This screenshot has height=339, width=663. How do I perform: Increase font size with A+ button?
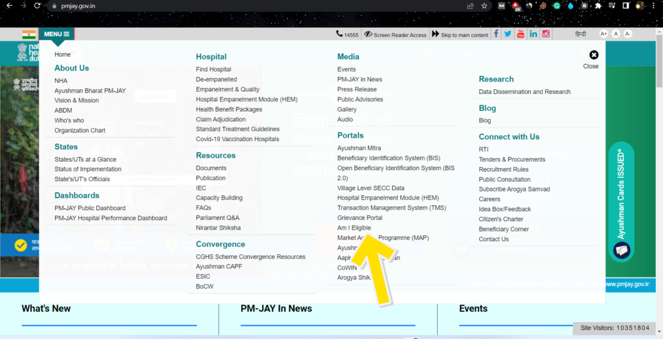(603, 34)
